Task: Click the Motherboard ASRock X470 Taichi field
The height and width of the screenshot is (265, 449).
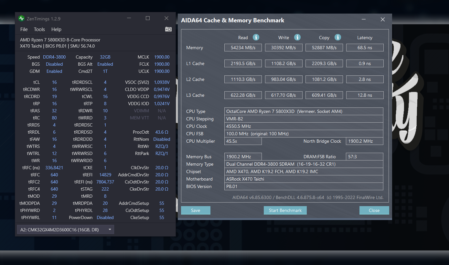Action: click(304, 179)
